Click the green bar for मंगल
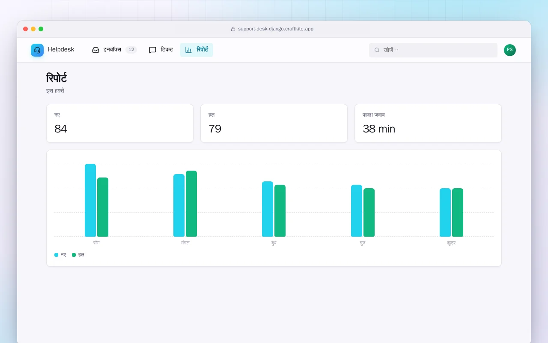Viewport: 548px width, 343px height. (191, 204)
